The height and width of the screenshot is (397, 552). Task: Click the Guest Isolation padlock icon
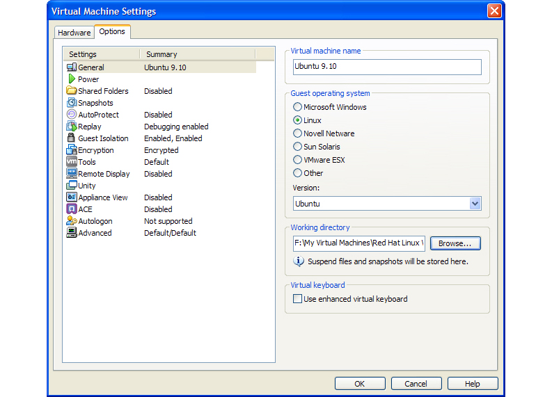tap(72, 138)
